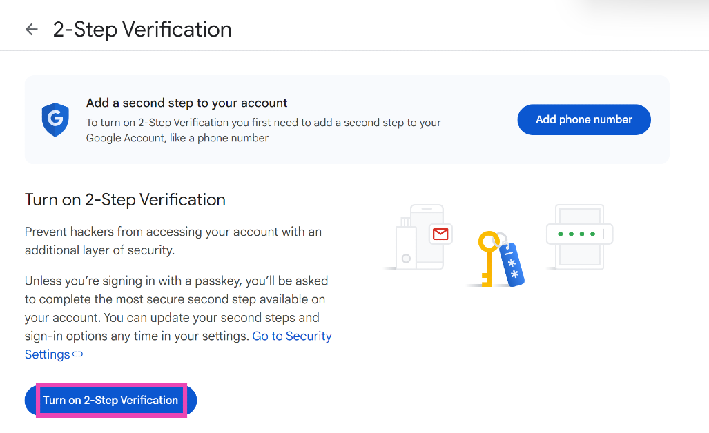Click the blue Google shield icon
The image size is (709, 433).
[55, 120]
